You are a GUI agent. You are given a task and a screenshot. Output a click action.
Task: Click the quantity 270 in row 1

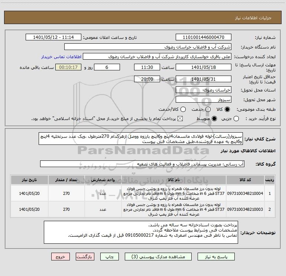coord(66,193)
